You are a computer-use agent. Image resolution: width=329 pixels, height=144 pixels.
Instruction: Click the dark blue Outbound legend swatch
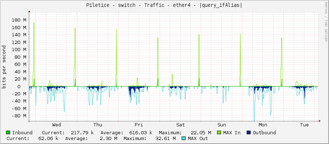(x=249, y=132)
